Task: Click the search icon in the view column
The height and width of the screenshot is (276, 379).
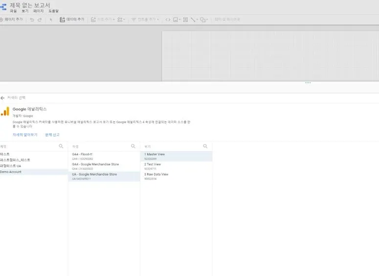Action: click(205, 146)
